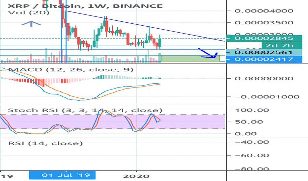Click the −60.00 RSI axis label

pos(252,156)
